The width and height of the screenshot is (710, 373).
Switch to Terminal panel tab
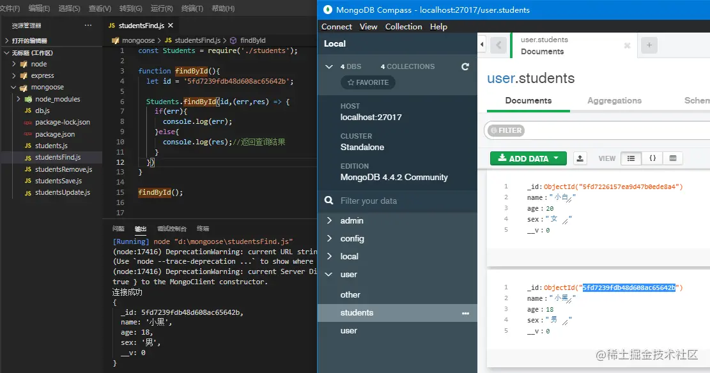[x=203, y=229]
